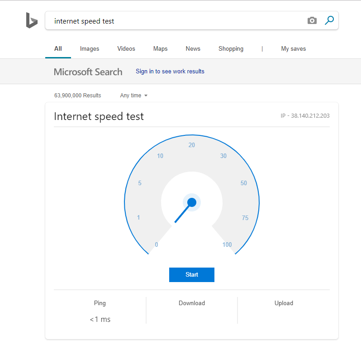Click the Download result label

click(192, 303)
